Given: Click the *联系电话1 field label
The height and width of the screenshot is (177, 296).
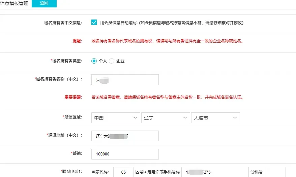Looking at the screenshot, I should pos(72,172).
